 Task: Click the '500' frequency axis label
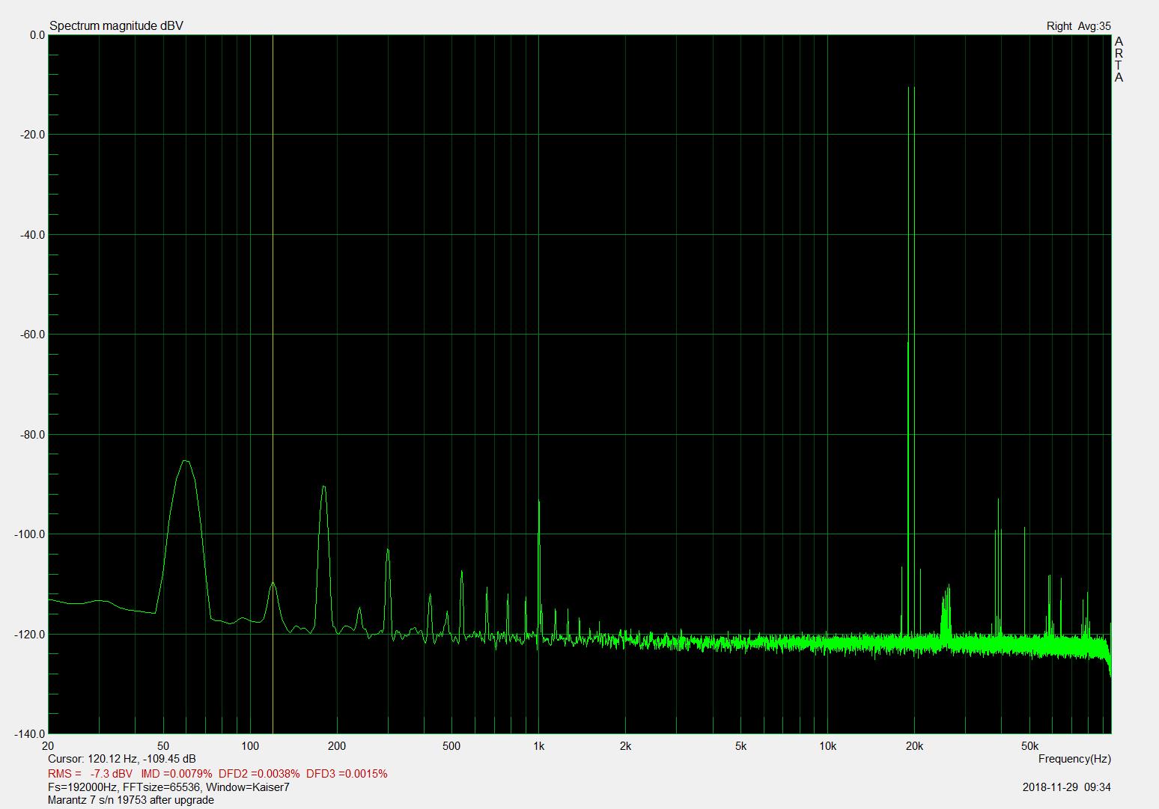(451, 746)
